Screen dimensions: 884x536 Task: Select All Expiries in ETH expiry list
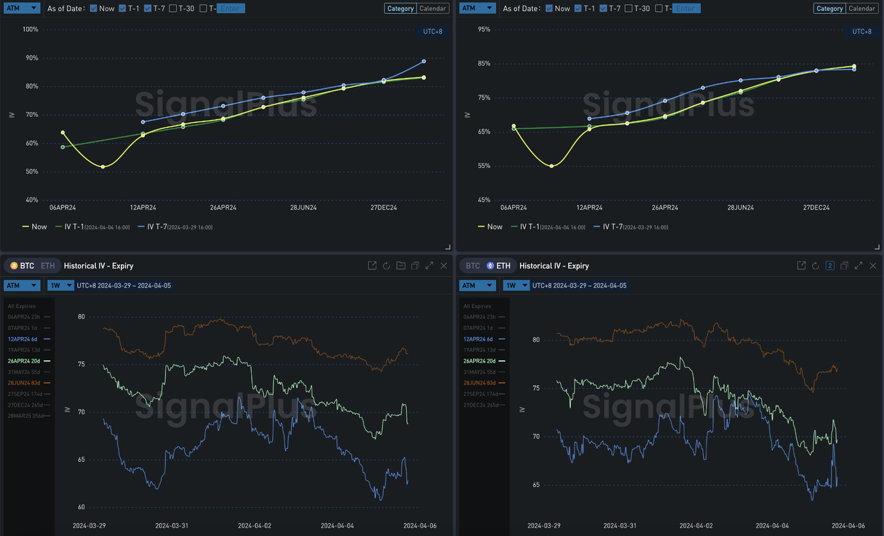coord(477,306)
